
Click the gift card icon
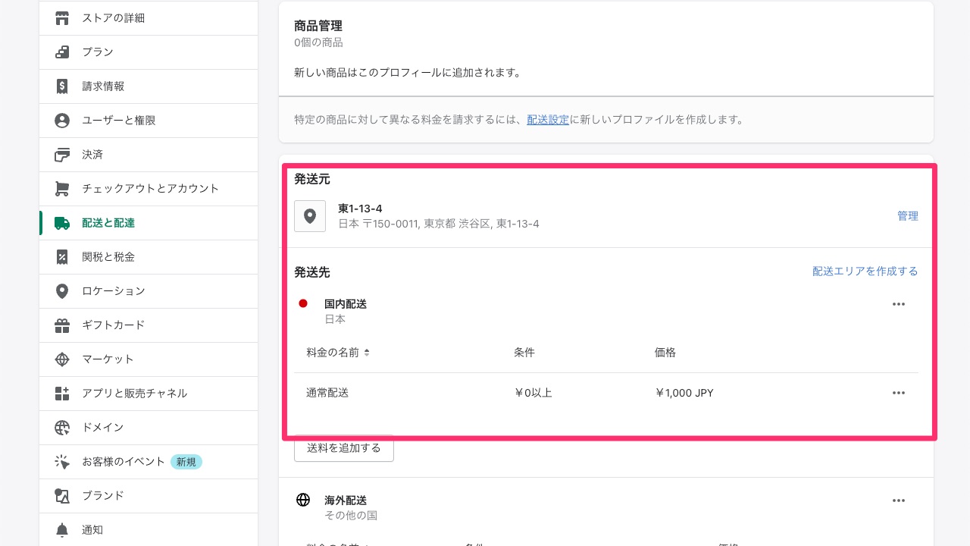(62, 325)
